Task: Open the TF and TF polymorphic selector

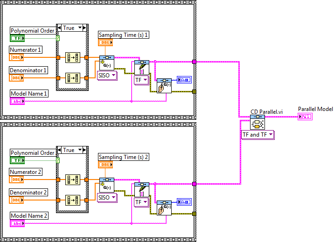Action: (258, 135)
